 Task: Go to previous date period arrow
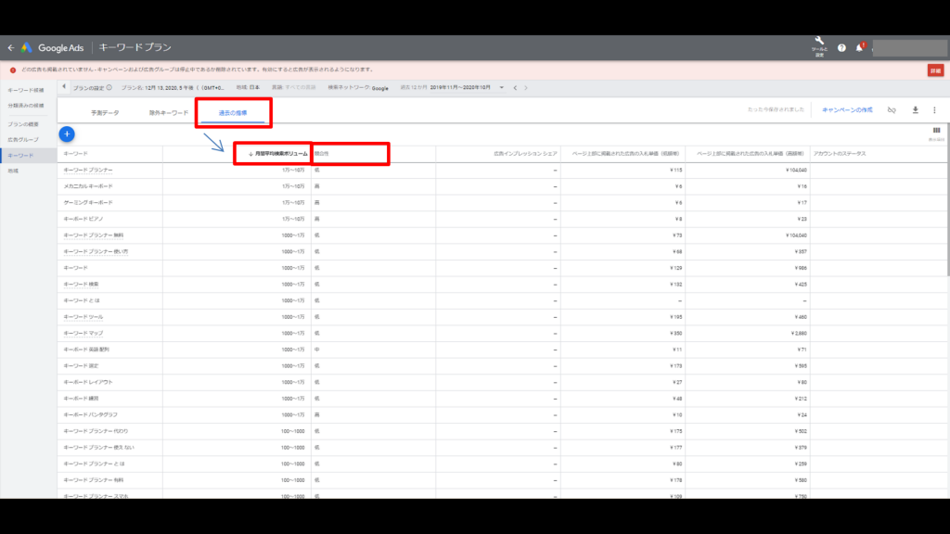pos(515,88)
